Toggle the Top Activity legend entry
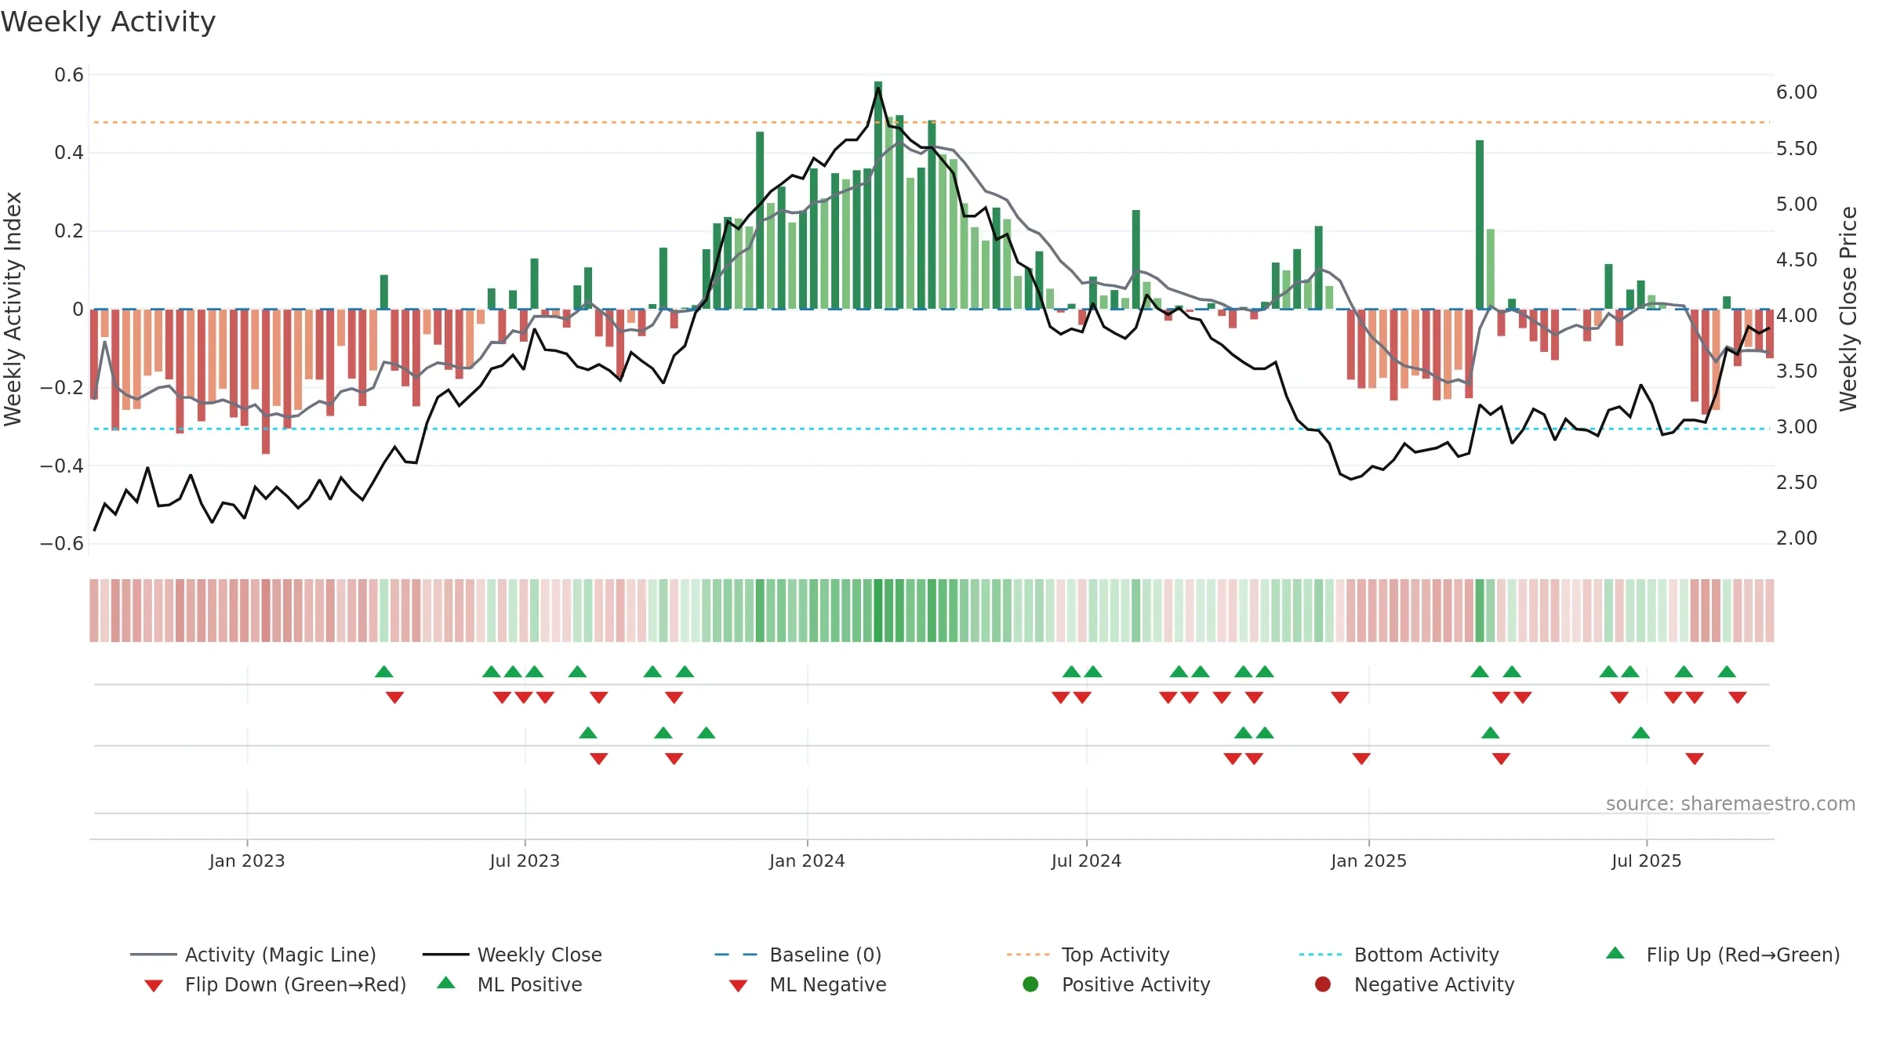The width and height of the screenshot is (1882, 1058). point(1088,955)
